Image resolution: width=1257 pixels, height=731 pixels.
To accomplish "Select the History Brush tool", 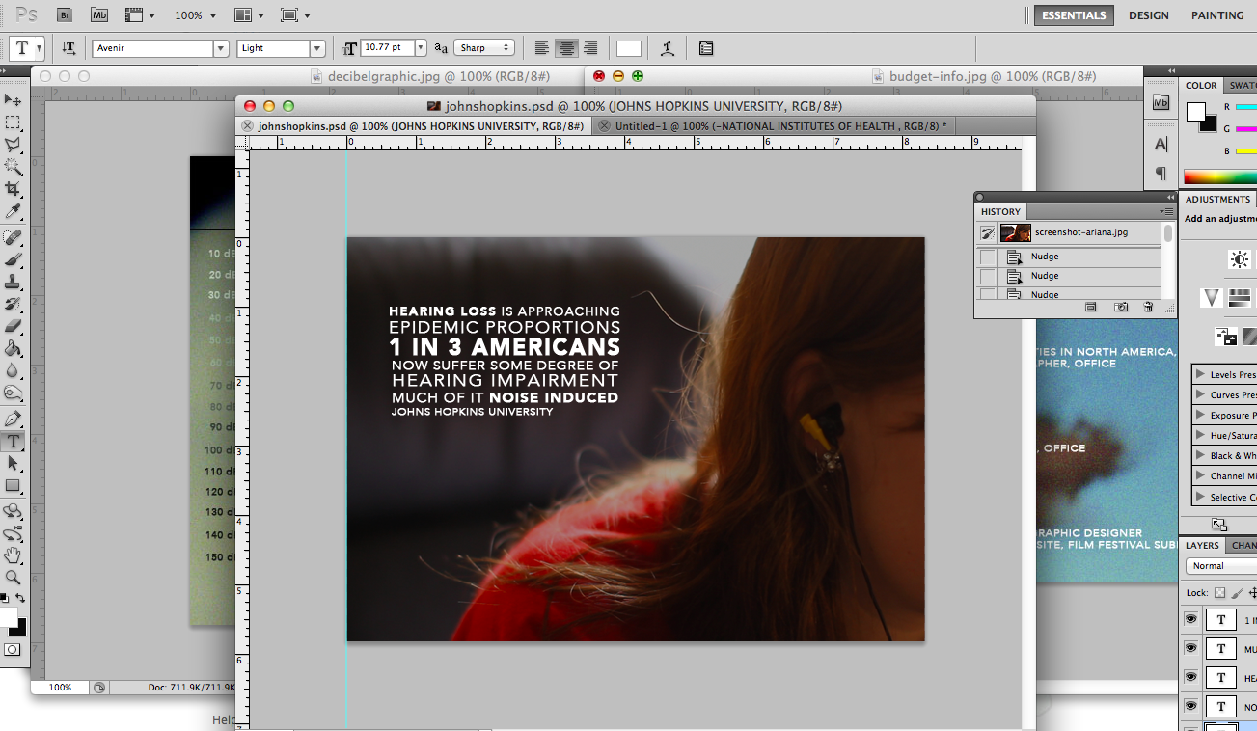I will tap(14, 304).
